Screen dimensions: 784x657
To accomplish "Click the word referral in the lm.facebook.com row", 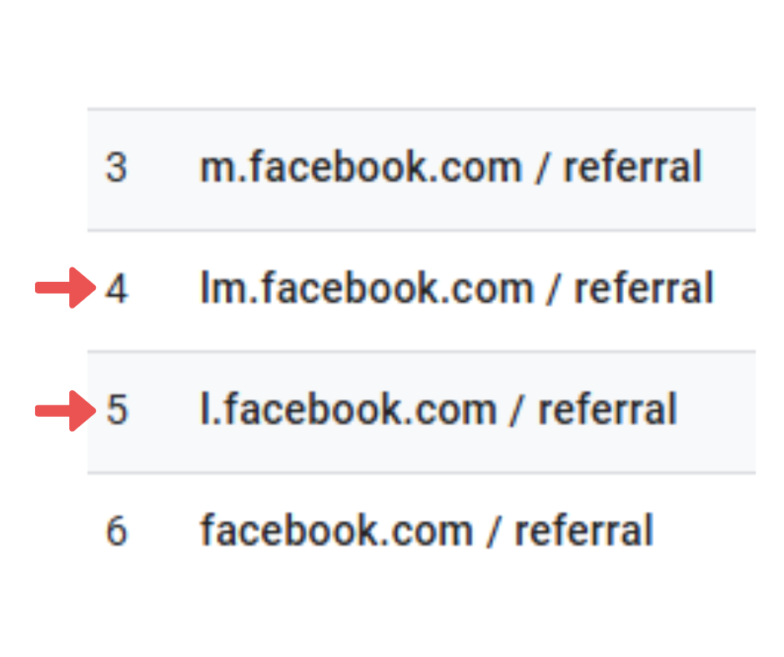I will [644, 288].
